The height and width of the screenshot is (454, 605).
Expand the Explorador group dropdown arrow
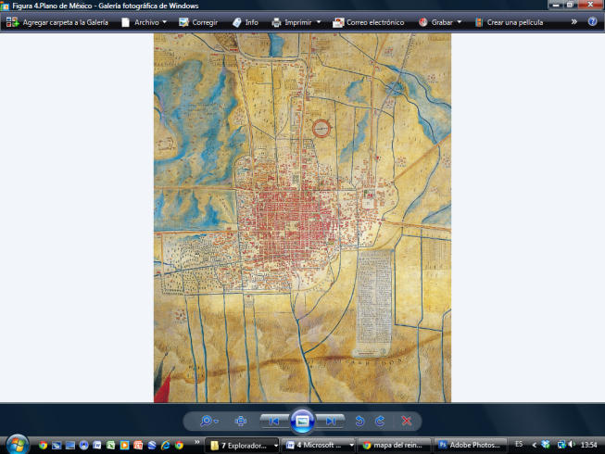(x=276, y=446)
